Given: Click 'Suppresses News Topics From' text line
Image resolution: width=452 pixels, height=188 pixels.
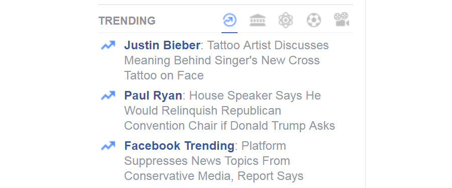Looking at the screenshot, I should 207,161.
